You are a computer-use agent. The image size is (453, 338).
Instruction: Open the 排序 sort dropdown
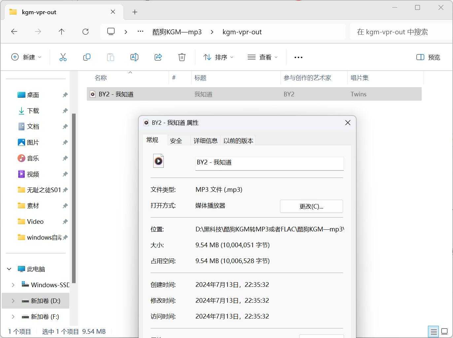pos(218,57)
